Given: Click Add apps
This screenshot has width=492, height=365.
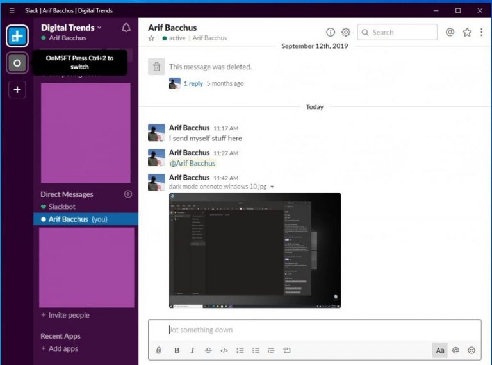Looking at the screenshot, I should (60, 349).
